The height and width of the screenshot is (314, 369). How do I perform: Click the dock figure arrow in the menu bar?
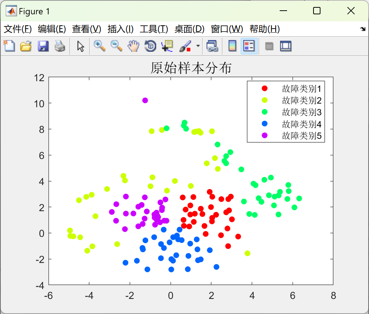(363, 29)
